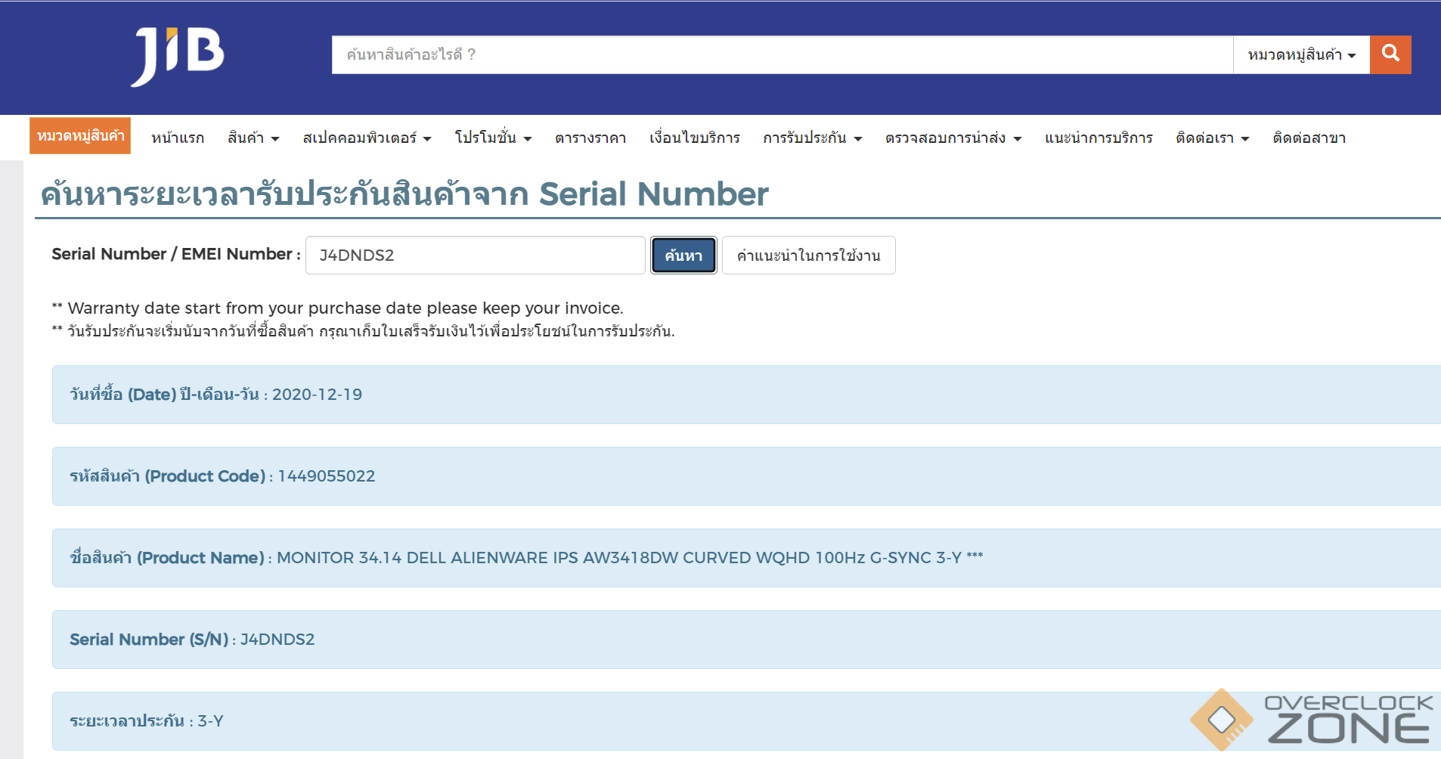Open ติดต่อสาขา branch contact page
Image resolution: width=1441 pixels, height=759 pixels.
coord(1309,138)
